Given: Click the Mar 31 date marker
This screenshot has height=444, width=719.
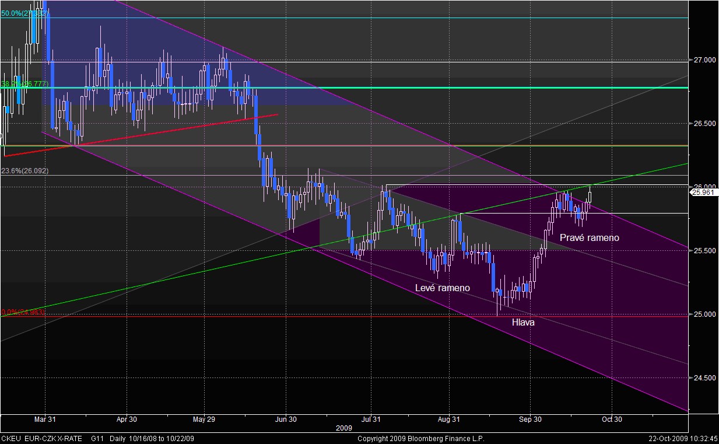Looking at the screenshot, I should pos(45,419).
